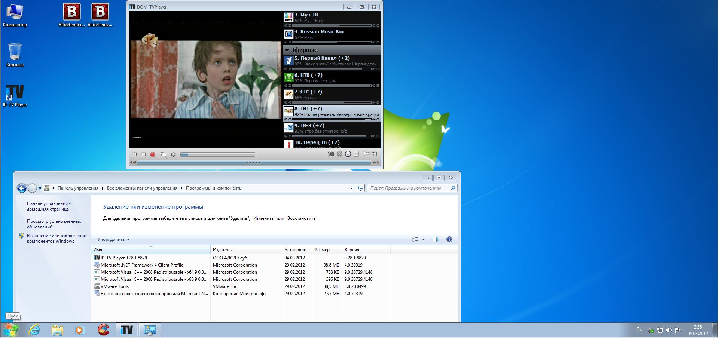Sort the list by Установлено column

(297, 249)
